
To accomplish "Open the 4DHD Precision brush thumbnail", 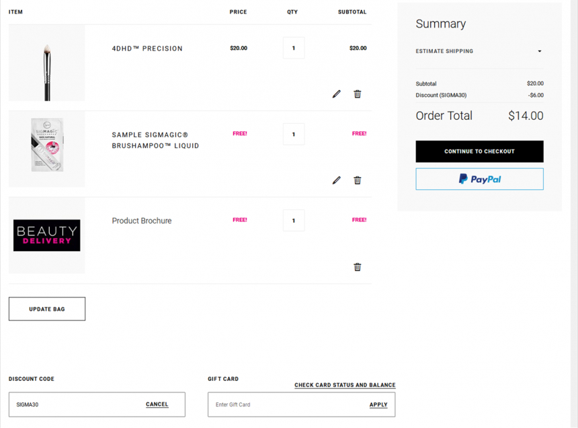I will click(47, 63).
